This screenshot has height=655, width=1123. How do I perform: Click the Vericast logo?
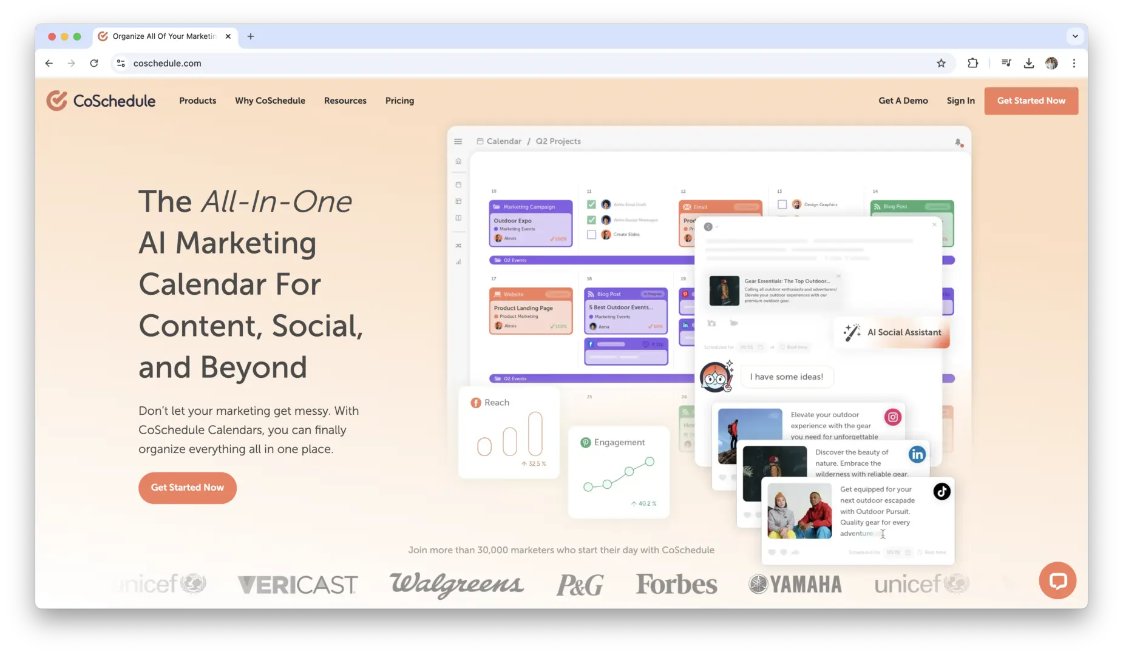[x=297, y=585]
